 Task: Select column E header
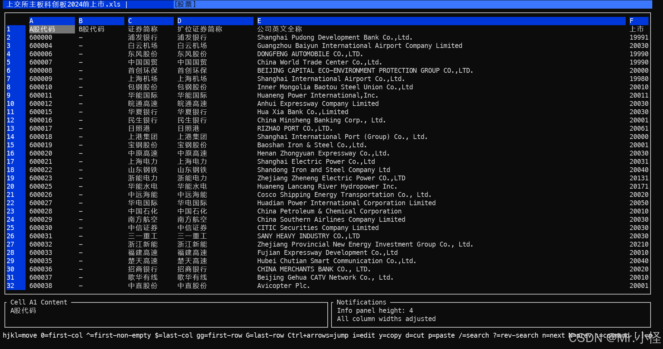click(x=441, y=21)
